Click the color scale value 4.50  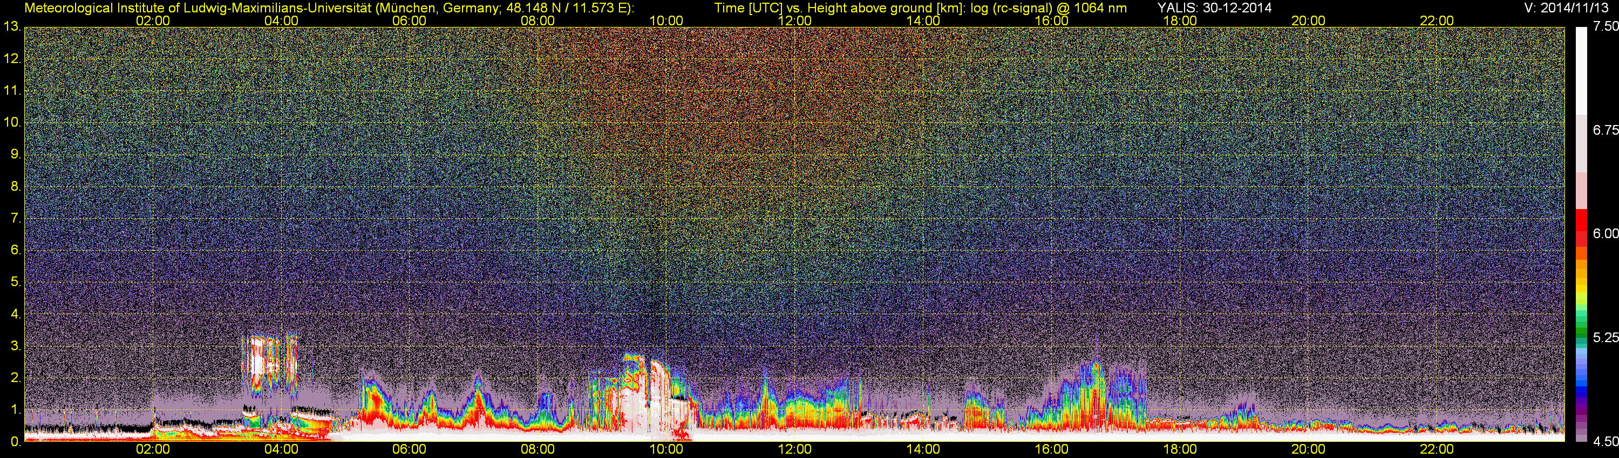pyautogui.click(x=1605, y=442)
